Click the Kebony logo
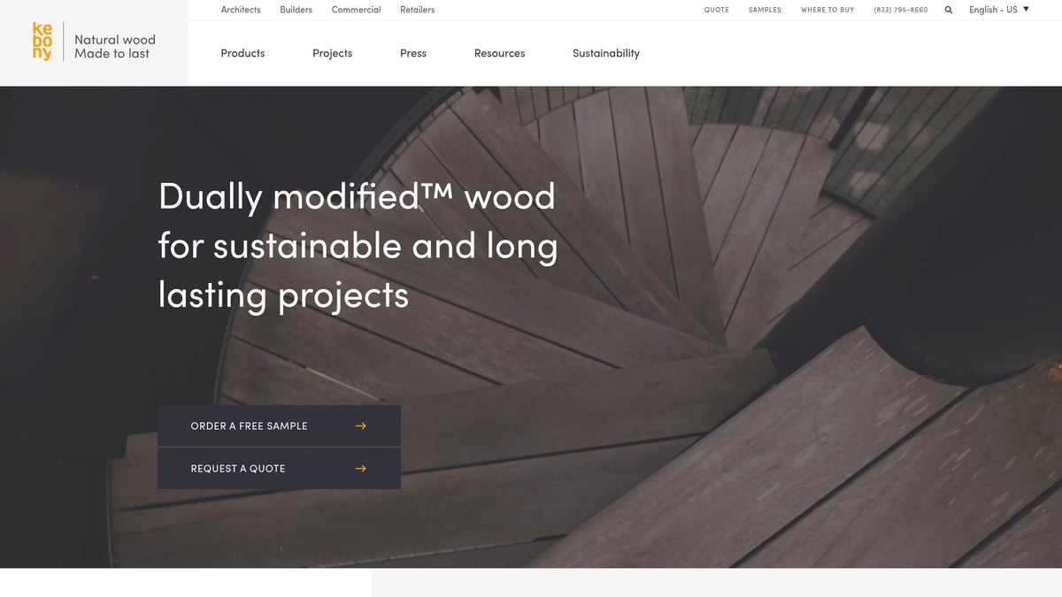 pos(42,42)
